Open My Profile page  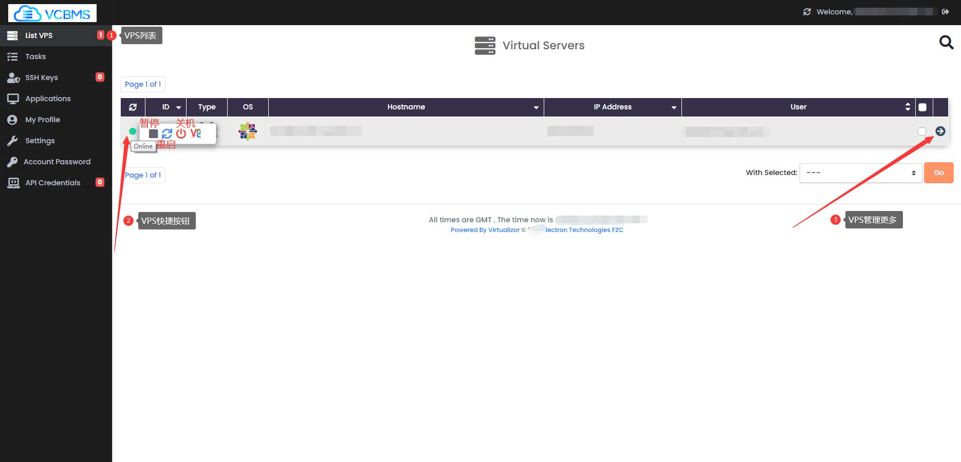coord(56,120)
